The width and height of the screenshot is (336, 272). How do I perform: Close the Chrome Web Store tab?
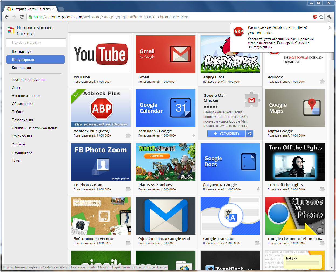53,9
